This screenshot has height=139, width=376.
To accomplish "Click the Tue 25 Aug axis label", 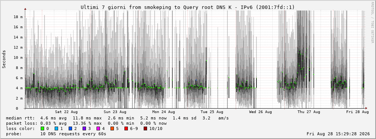I will coord(212,112).
